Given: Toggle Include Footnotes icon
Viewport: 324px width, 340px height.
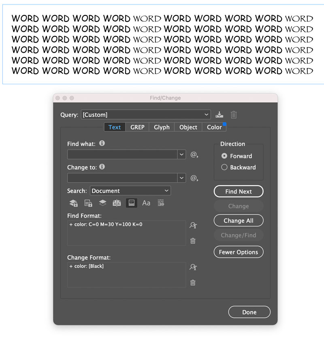Looking at the screenshot, I should (x=132, y=203).
